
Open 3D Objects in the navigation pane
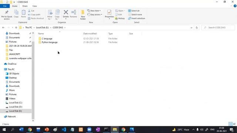(x=14, y=74)
